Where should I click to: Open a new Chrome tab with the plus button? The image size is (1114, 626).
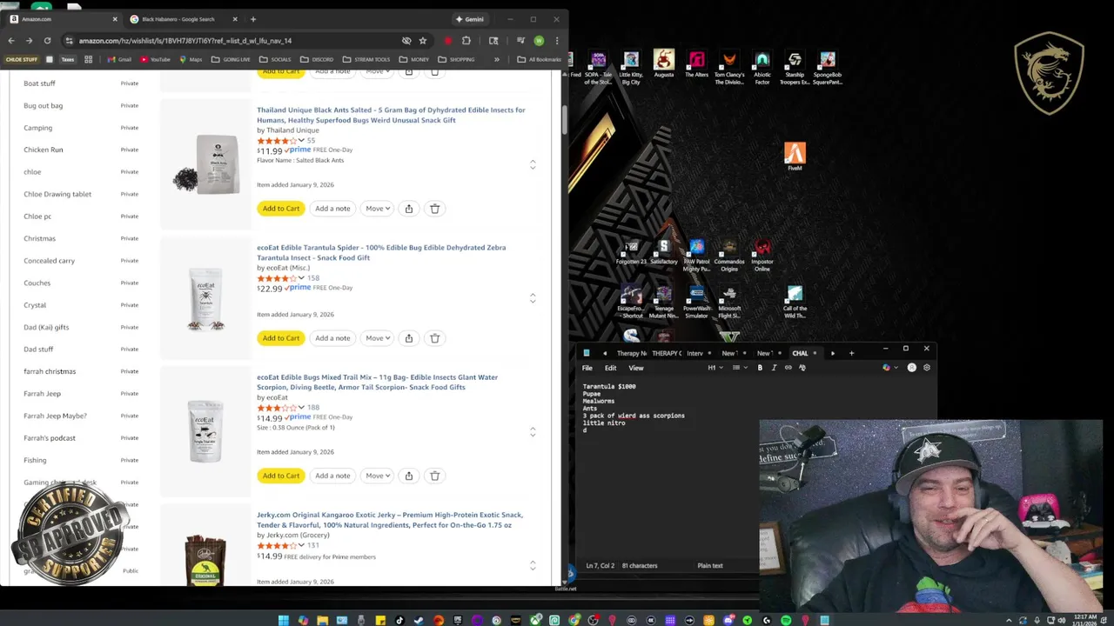click(253, 19)
